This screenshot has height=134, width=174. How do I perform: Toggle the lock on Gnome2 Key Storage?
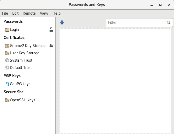51,46
